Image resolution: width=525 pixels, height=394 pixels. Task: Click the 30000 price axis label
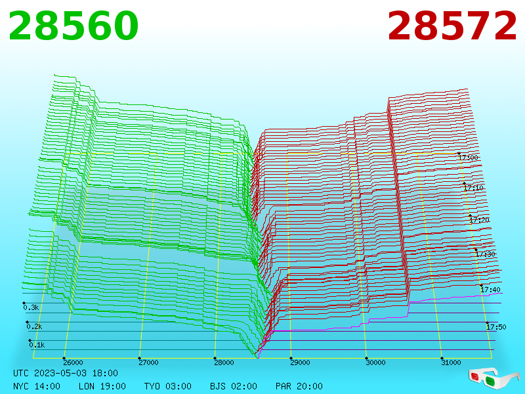coord(375,362)
